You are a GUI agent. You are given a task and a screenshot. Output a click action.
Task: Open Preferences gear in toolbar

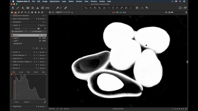click(137, 8)
